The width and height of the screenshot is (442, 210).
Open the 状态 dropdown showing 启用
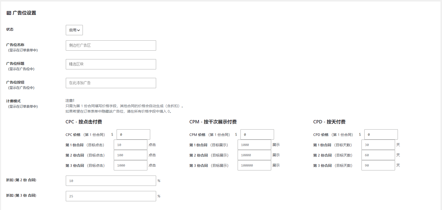[74, 30]
